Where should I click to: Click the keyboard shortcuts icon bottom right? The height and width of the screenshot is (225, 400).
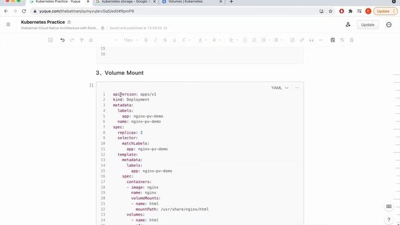389,206
